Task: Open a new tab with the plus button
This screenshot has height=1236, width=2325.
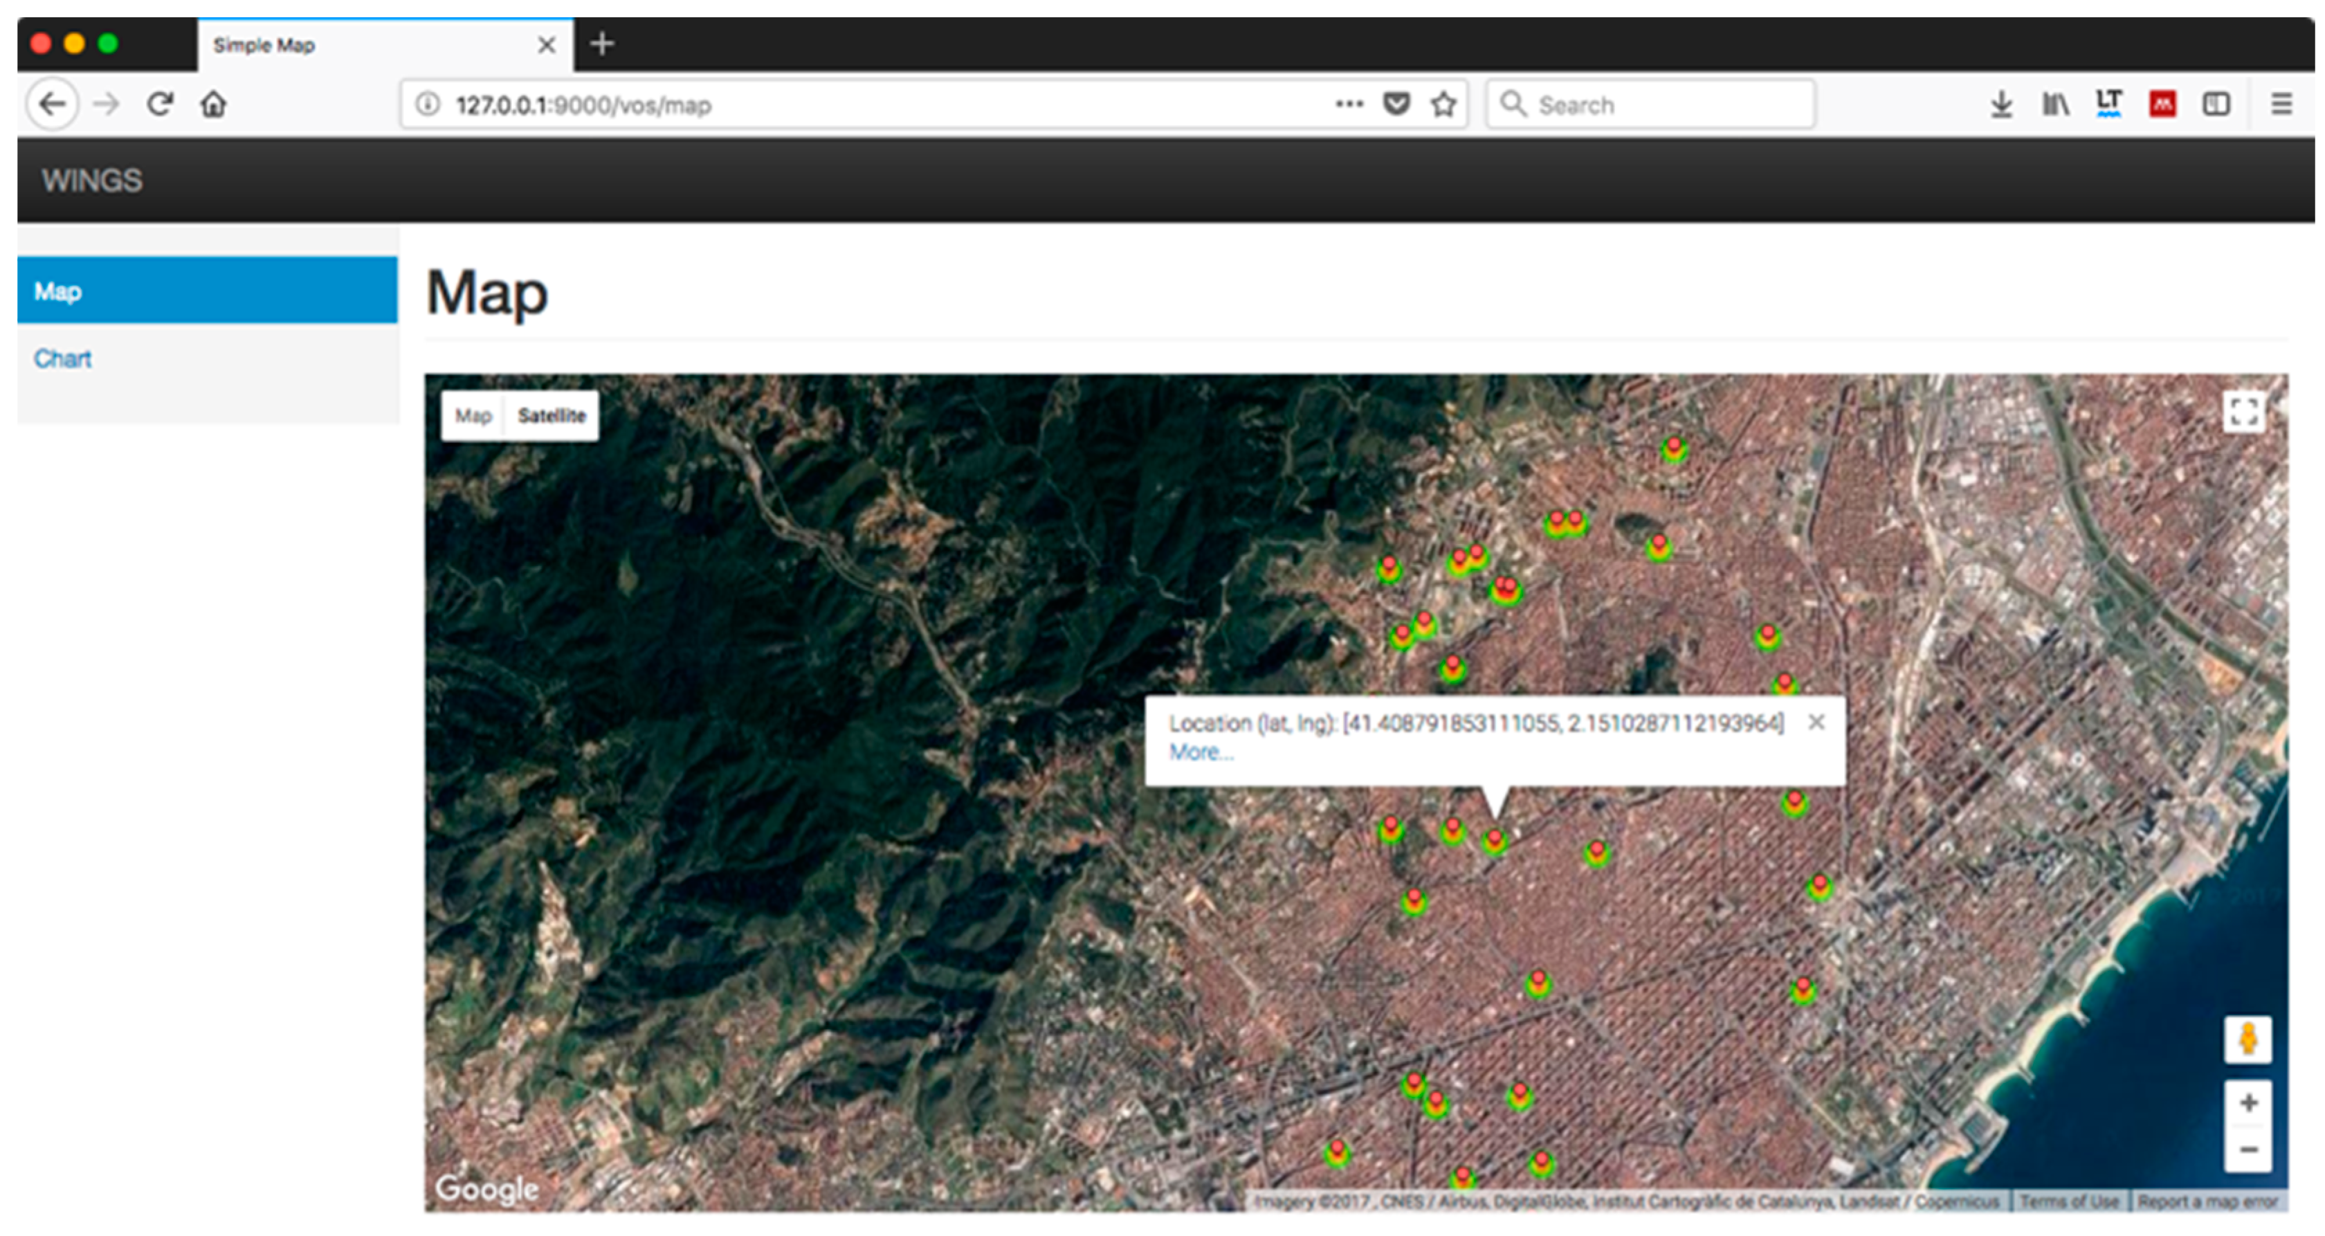Action: 602,44
